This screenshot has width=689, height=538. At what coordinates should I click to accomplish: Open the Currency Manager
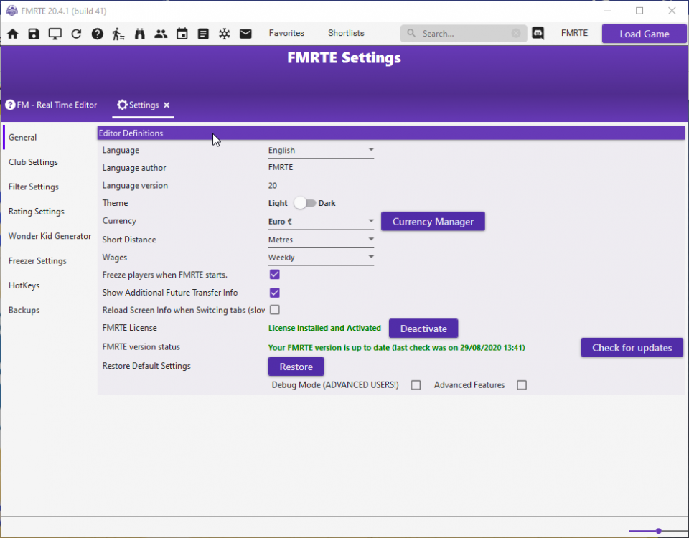[x=433, y=222]
